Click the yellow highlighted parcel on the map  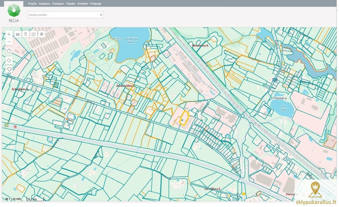pyautogui.click(x=184, y=118)
